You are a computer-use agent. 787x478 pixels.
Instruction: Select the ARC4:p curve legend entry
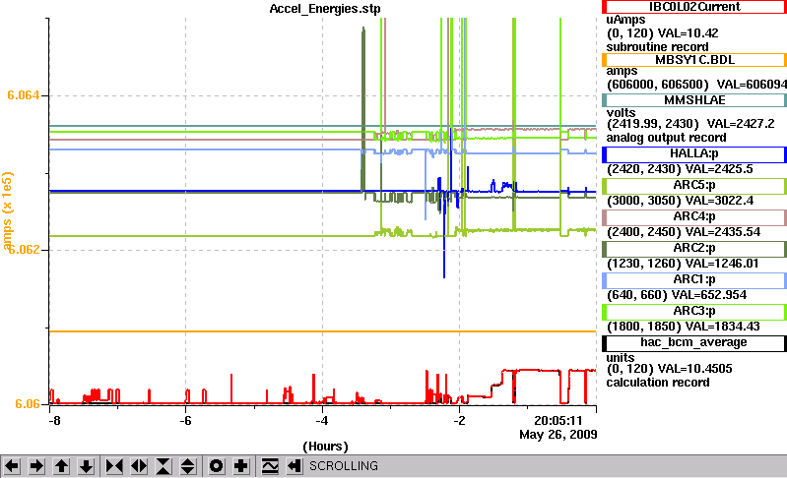coord(694,216)
